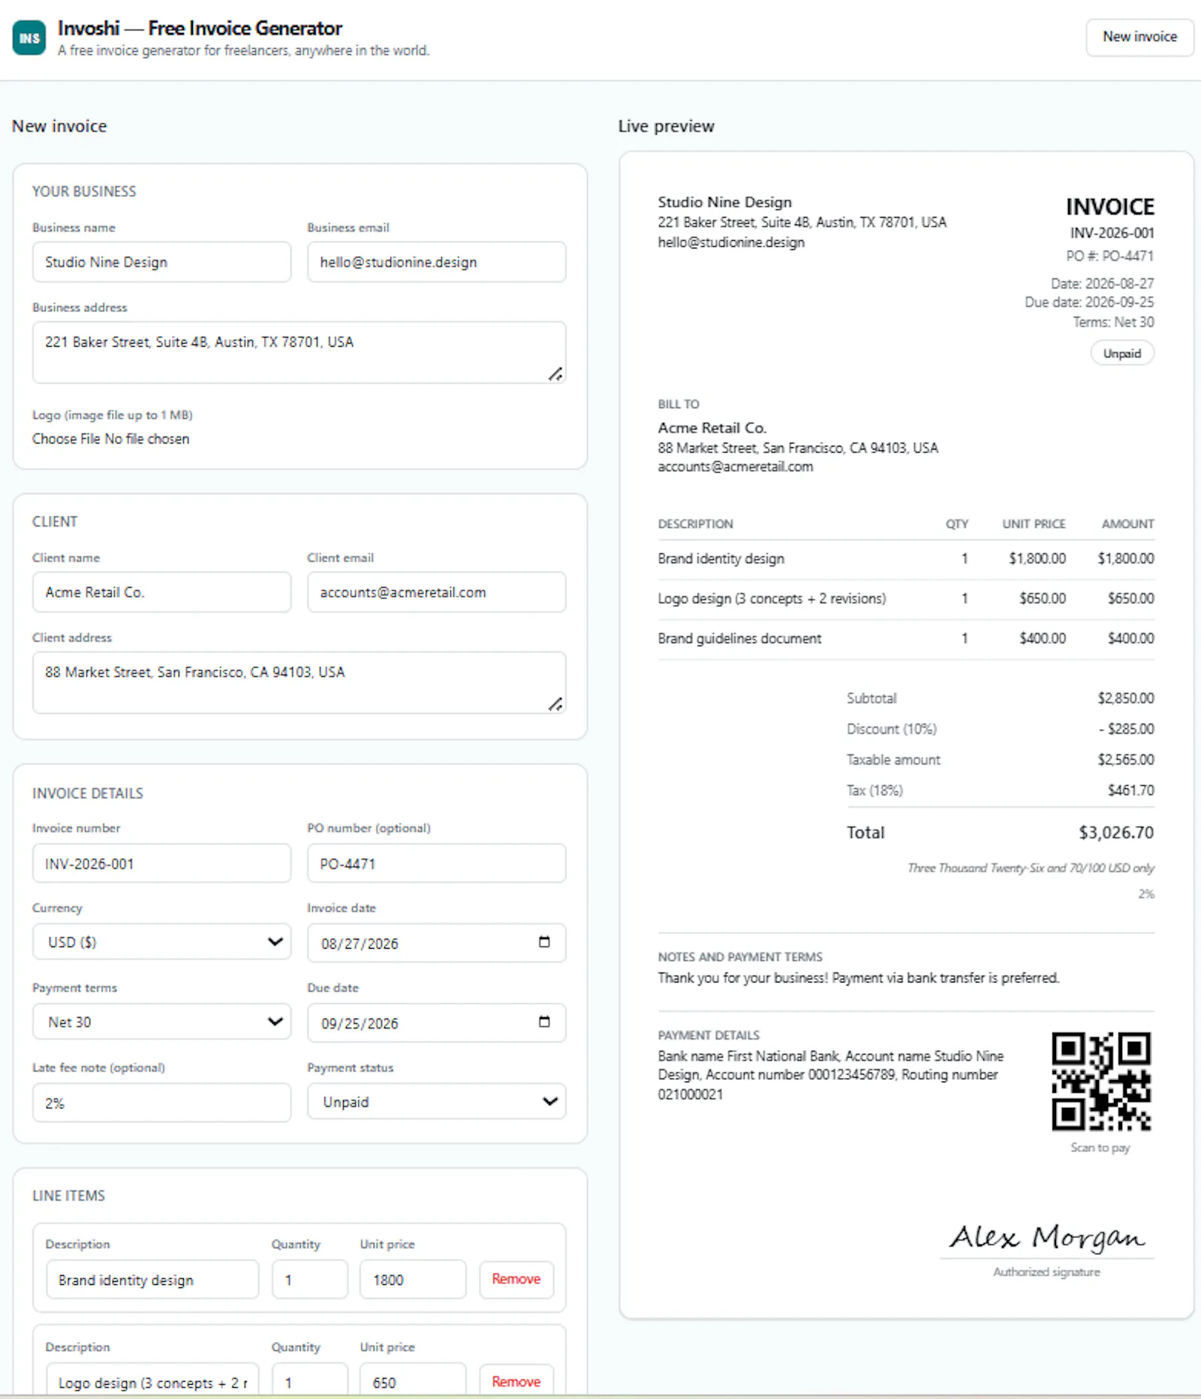The height and width of the screenshot is (1399, 1201).
Task: Edit the Late fee note field
Action: coord(162,1103)
